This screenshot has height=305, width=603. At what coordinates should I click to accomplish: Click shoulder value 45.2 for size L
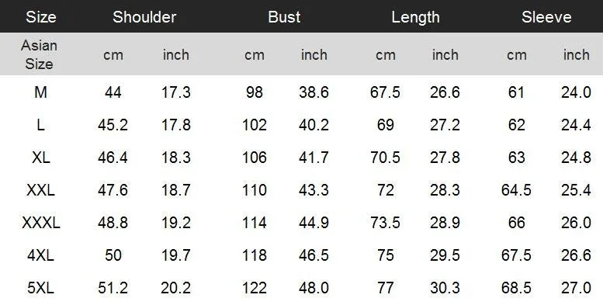(113, 125)
